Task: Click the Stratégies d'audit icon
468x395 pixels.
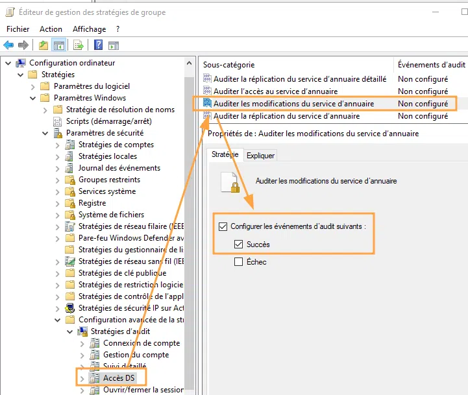Action: pyautogui.click(x=82, y=331)
